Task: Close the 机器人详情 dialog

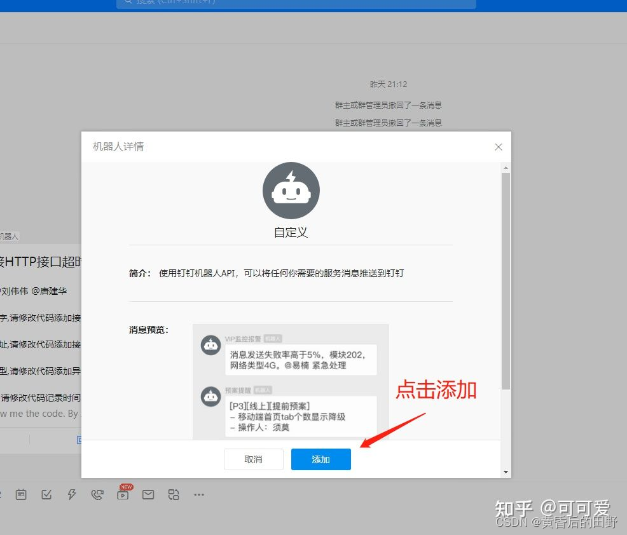Action: (499, 147)
